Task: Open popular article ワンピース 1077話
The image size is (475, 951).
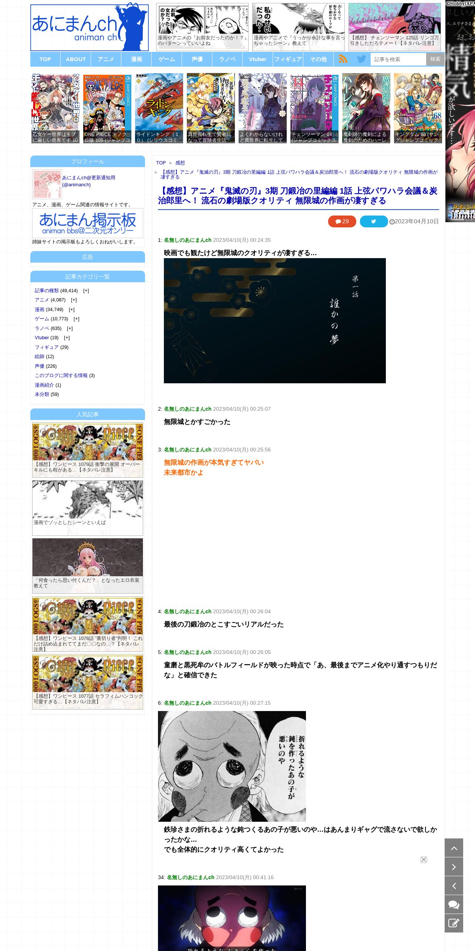Action: click(x=88, y=682)
